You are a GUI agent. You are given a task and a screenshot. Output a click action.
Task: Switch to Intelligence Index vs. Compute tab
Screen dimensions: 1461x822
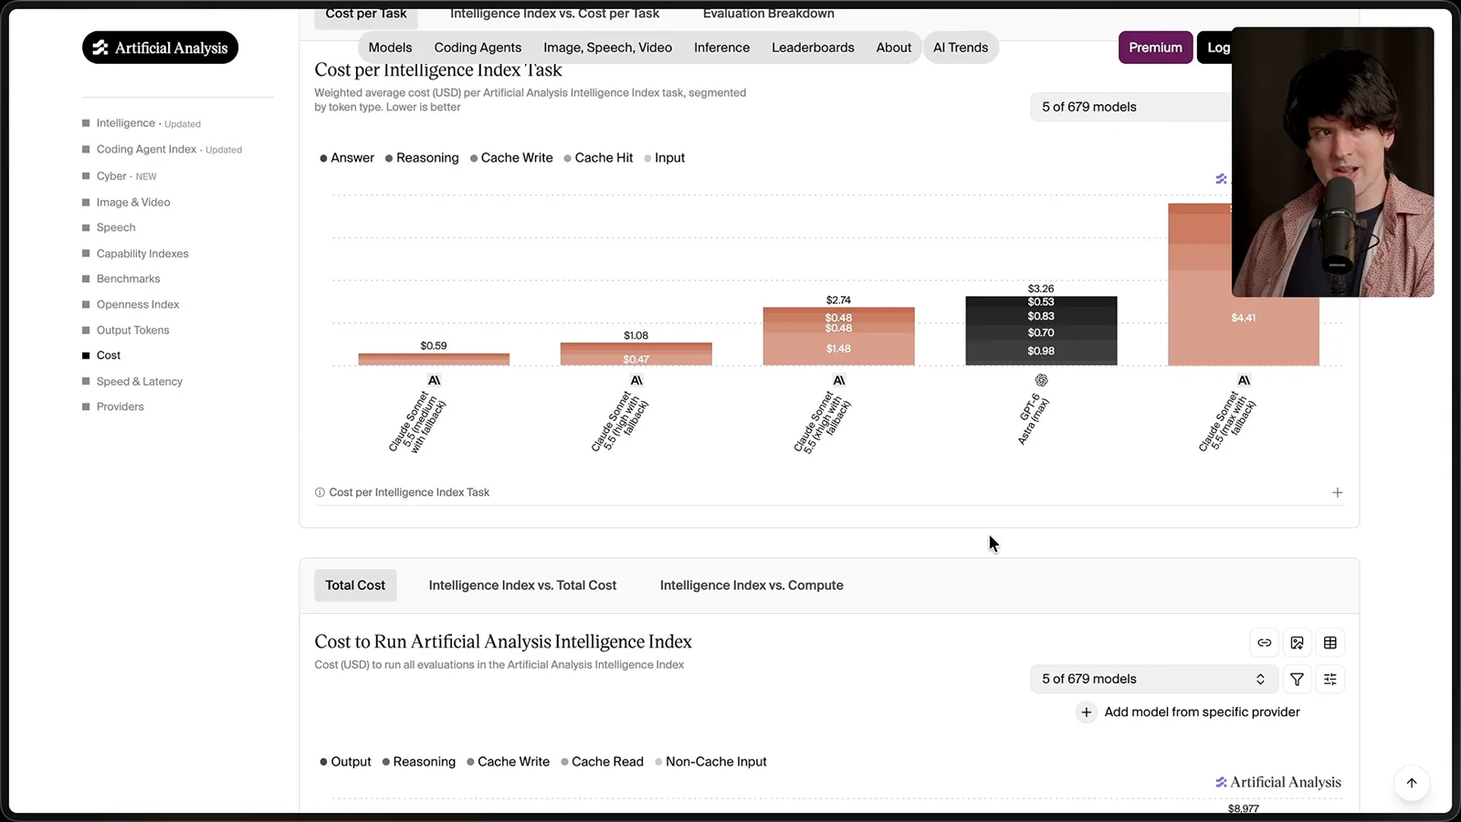(x=752, y=585)
